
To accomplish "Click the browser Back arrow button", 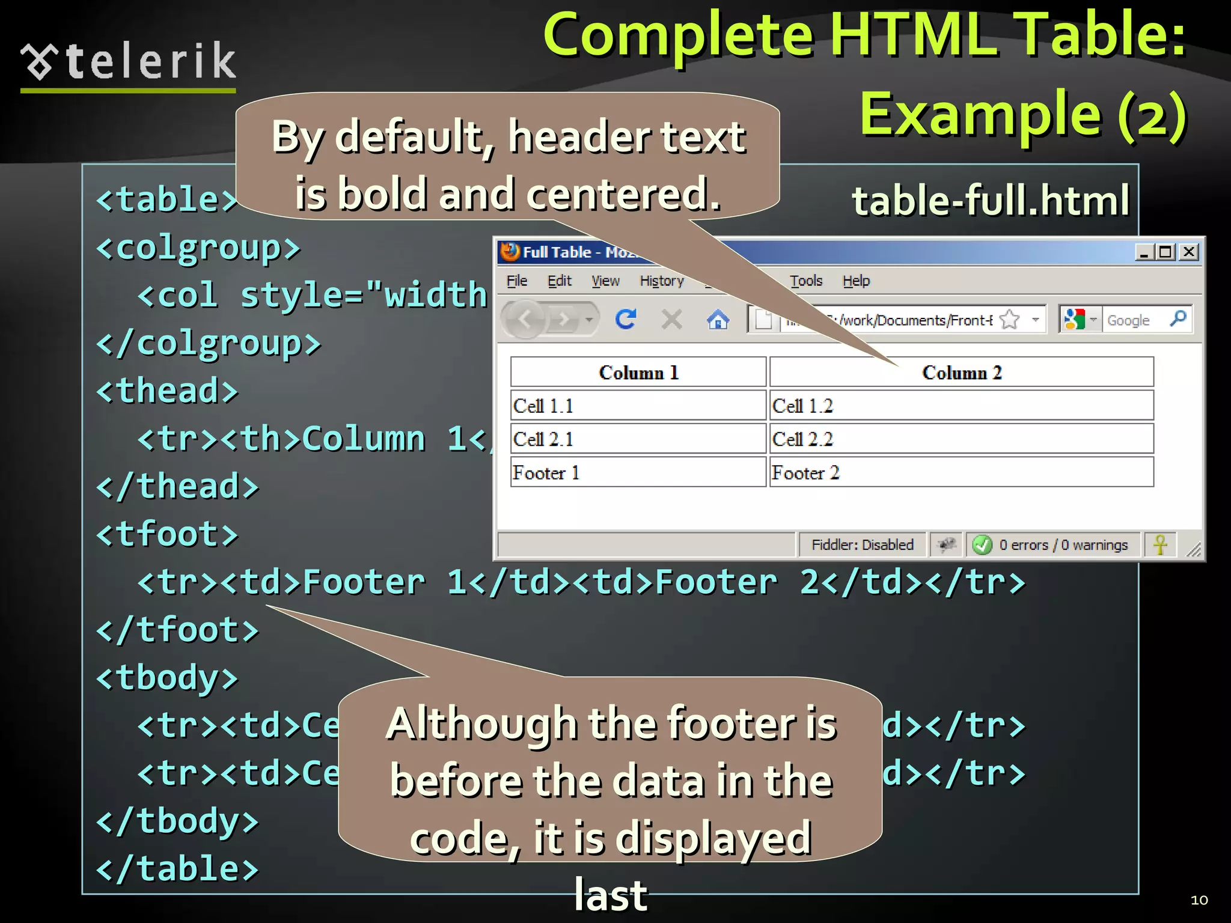I will click(x=524, y=319).
